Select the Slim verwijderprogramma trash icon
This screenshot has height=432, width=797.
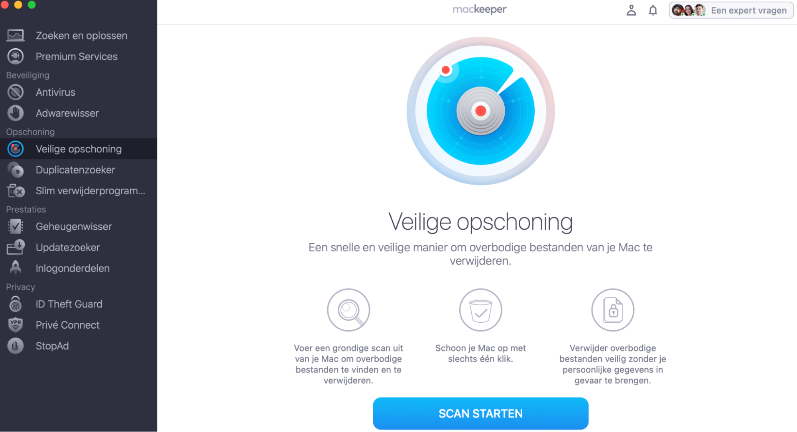pos(15,191)
